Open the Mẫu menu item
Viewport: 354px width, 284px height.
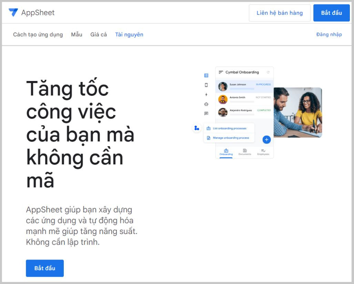pyautogui.click(x=77, y=34)
